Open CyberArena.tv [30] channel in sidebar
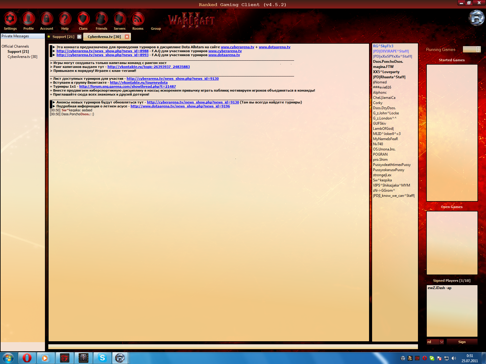Viewport: 486px width, 364px height. coord(22,57)
